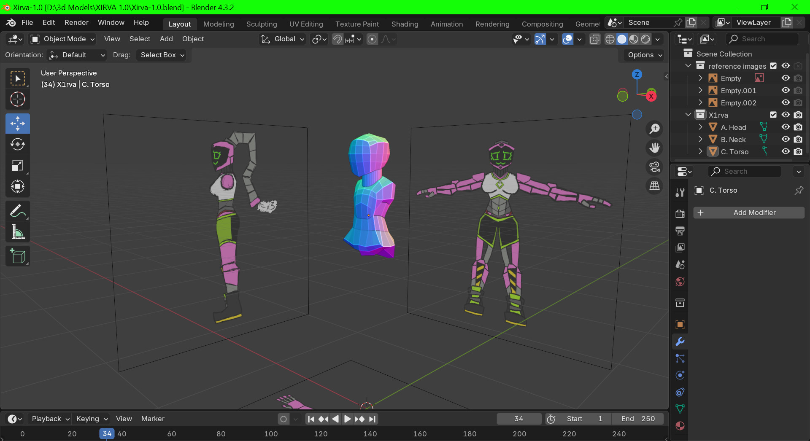Open the Options dropdown

click(645, 55)
